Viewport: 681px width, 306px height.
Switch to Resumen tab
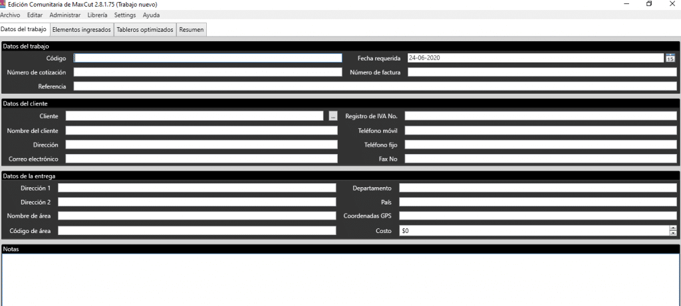[x=192, y=30]
